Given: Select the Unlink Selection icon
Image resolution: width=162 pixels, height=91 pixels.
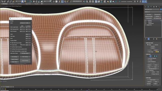Looking at the screenshot, I should [11, 2].
